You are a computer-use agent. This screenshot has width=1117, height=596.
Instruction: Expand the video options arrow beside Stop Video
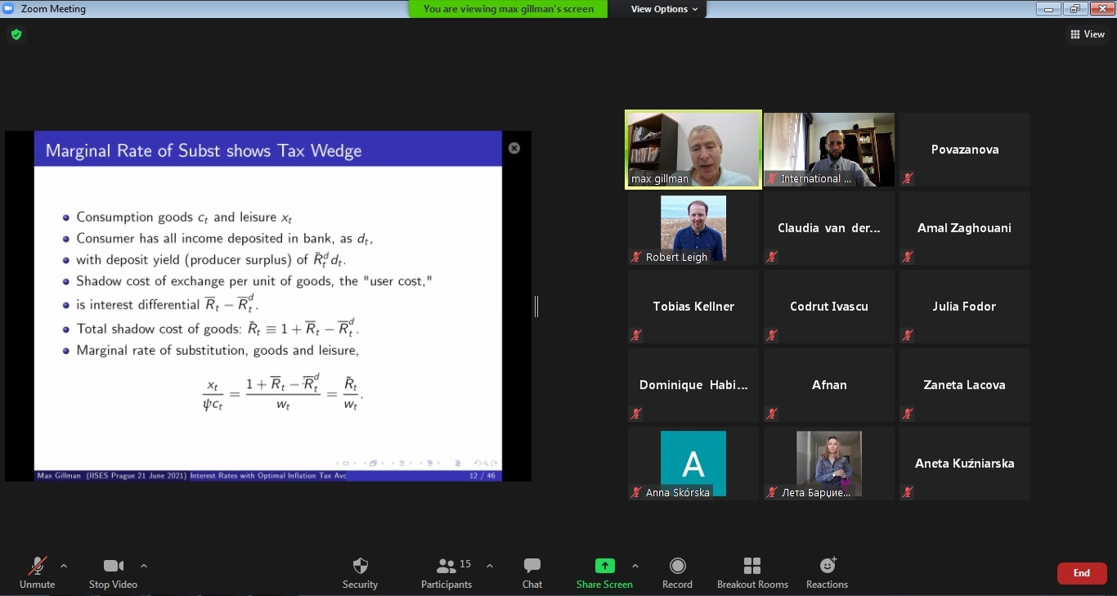[x=144, y=566]
